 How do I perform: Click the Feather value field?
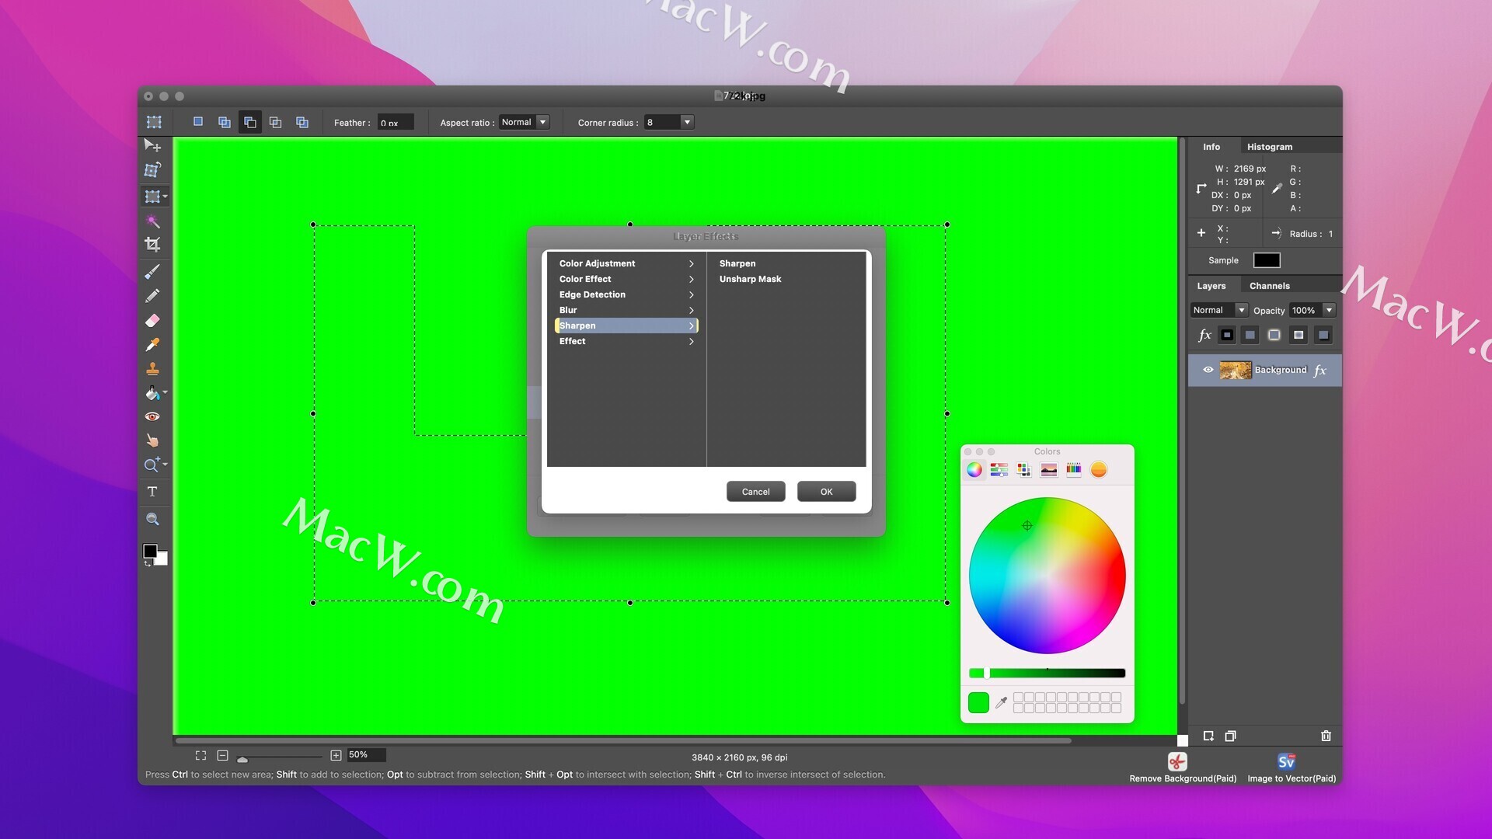(x=396, y=122)
